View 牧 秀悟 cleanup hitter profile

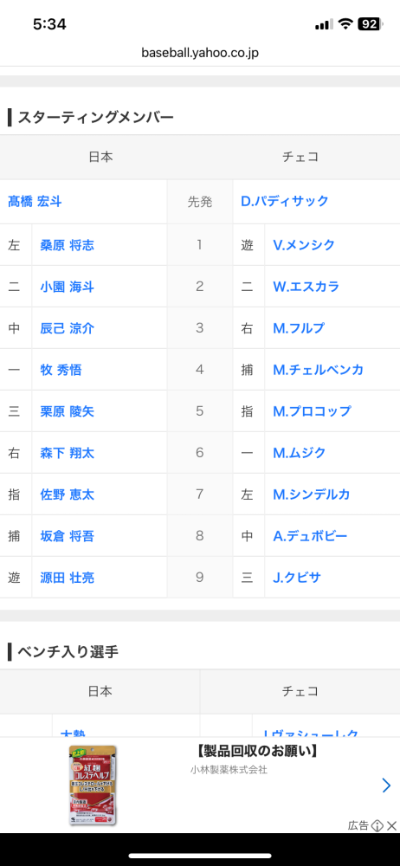pyautogui.click(x=61, y=370)
